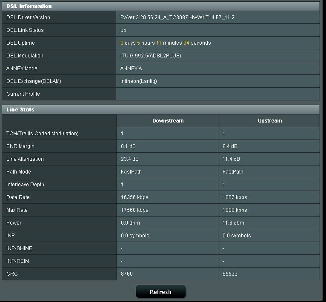Click the ANNEX A mode value
The width and height of the screenshot is (326, 302).
[x=131, y=68]
